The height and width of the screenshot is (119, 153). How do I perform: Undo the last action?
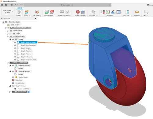[16, 5]
